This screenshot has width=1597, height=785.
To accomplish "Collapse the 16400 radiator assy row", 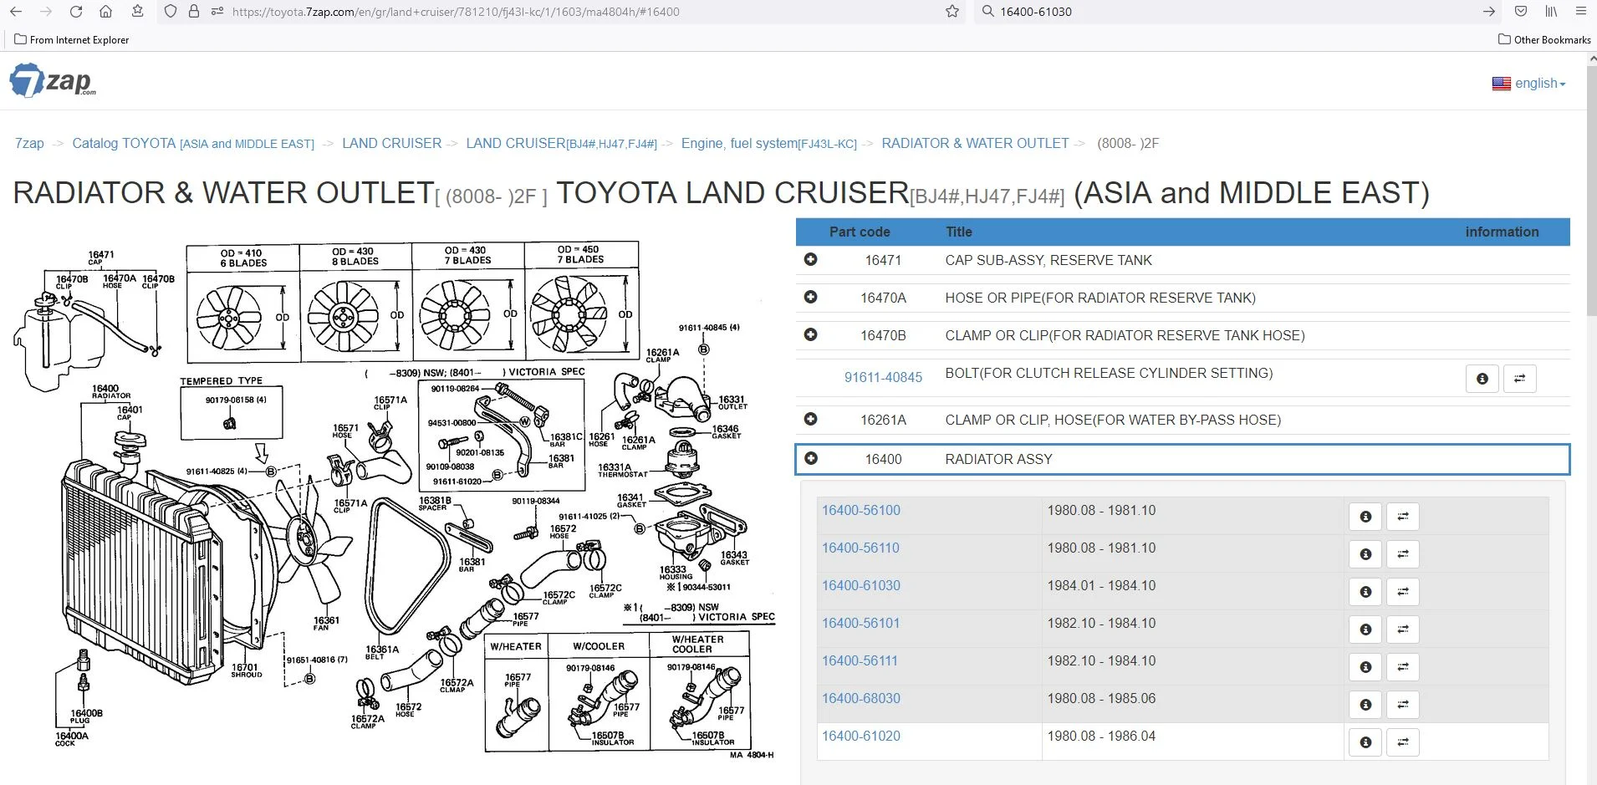I will click(x=810, y=458).
